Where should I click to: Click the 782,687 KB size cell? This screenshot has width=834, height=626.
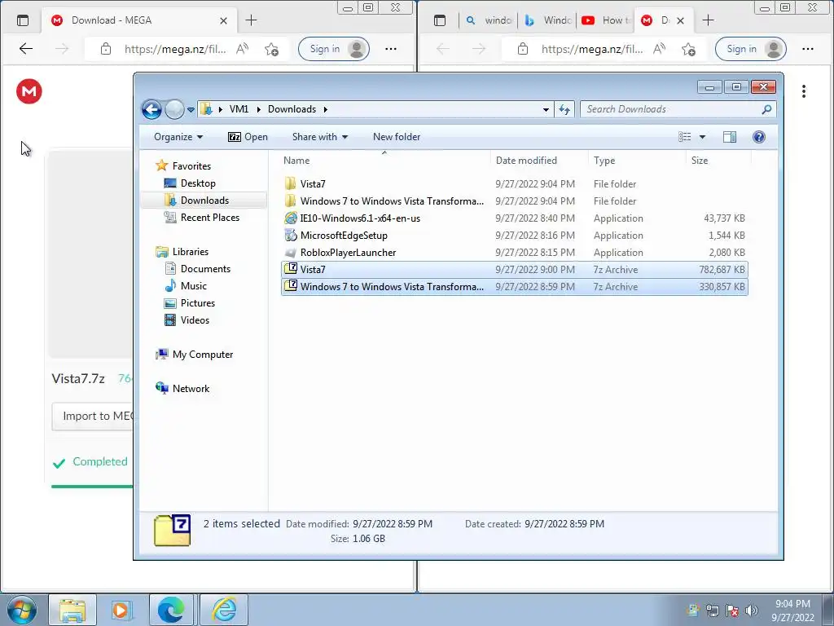pyautogui.click(x=722, y=269)
